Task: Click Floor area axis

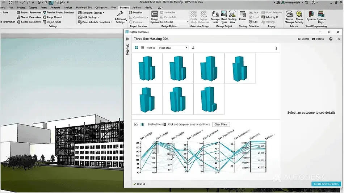Action: [x=250, y=157]
